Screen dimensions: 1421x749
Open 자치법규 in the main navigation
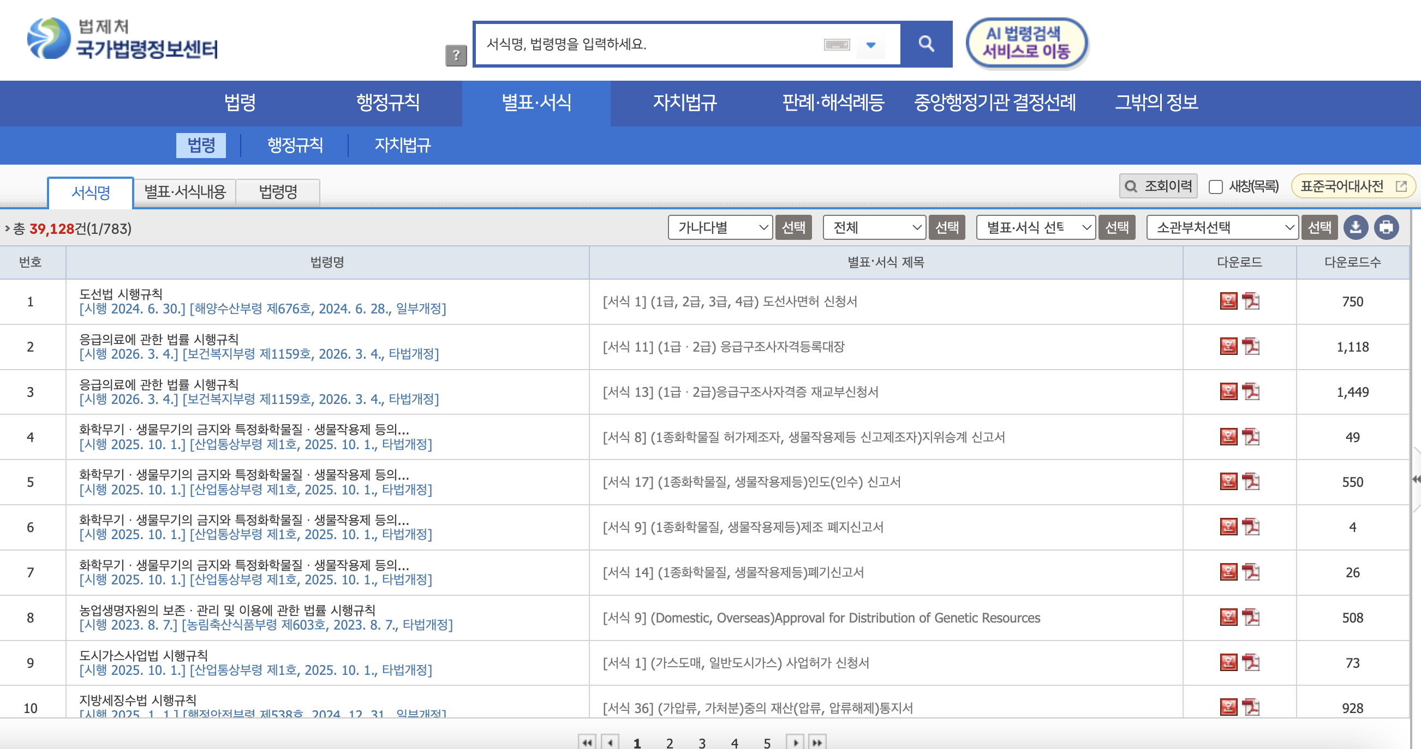(x=684, y=102)
